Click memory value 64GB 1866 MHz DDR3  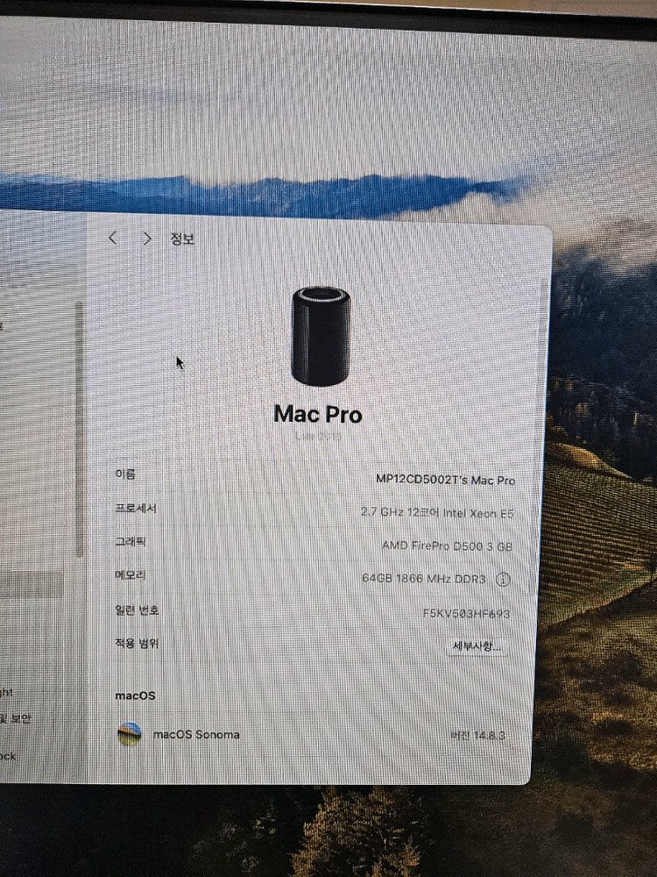pos(424,579)
